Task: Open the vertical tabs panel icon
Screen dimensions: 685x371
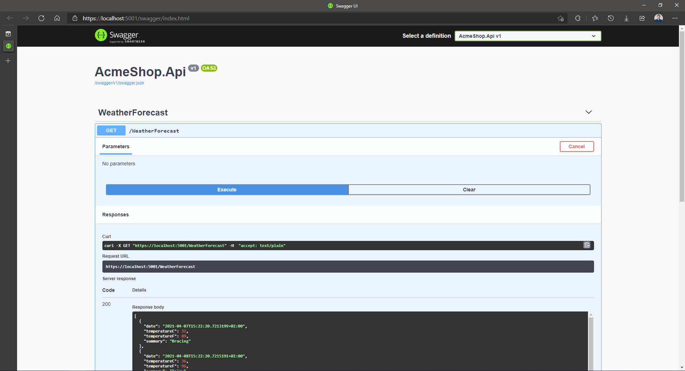Action: coord(8,34)
